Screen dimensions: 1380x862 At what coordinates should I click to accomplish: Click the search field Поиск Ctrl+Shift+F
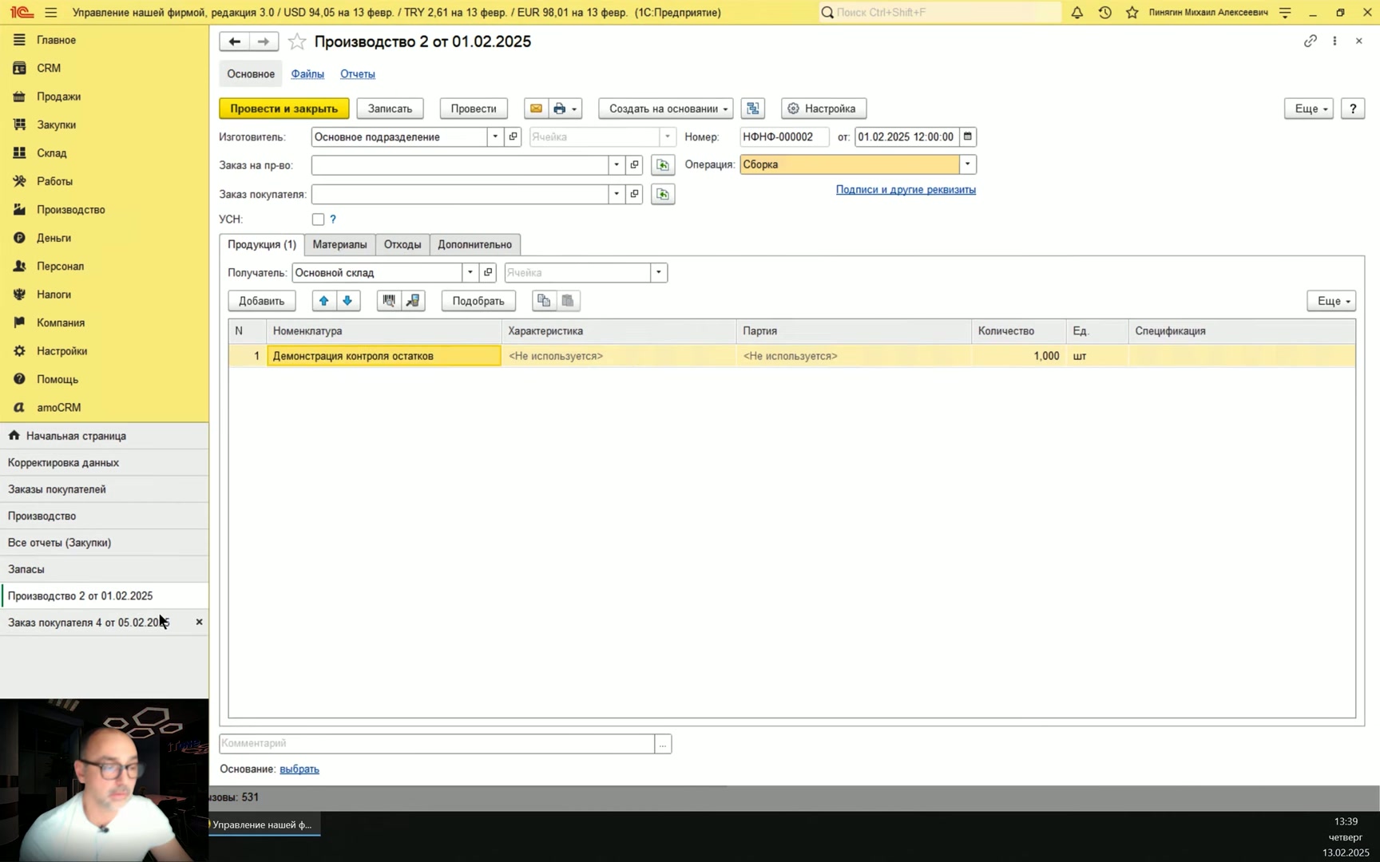tap(941, 12)
